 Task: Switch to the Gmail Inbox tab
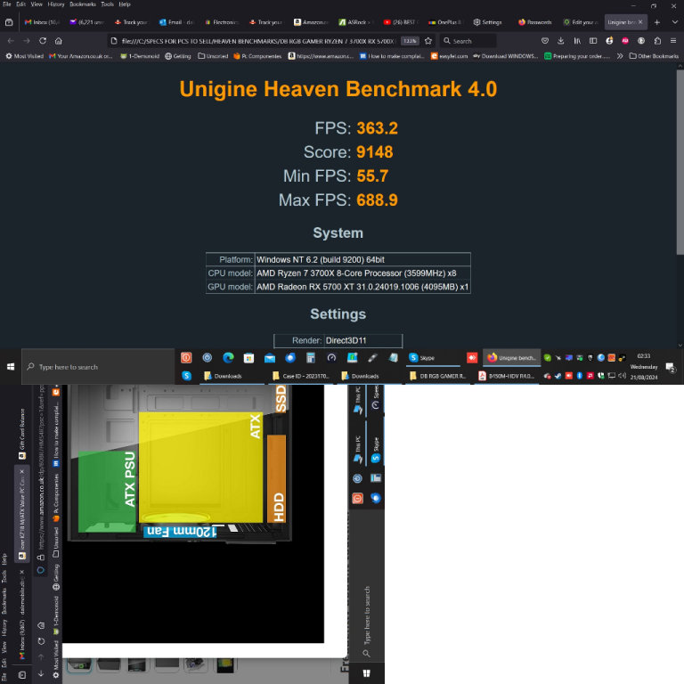[42, 22]
